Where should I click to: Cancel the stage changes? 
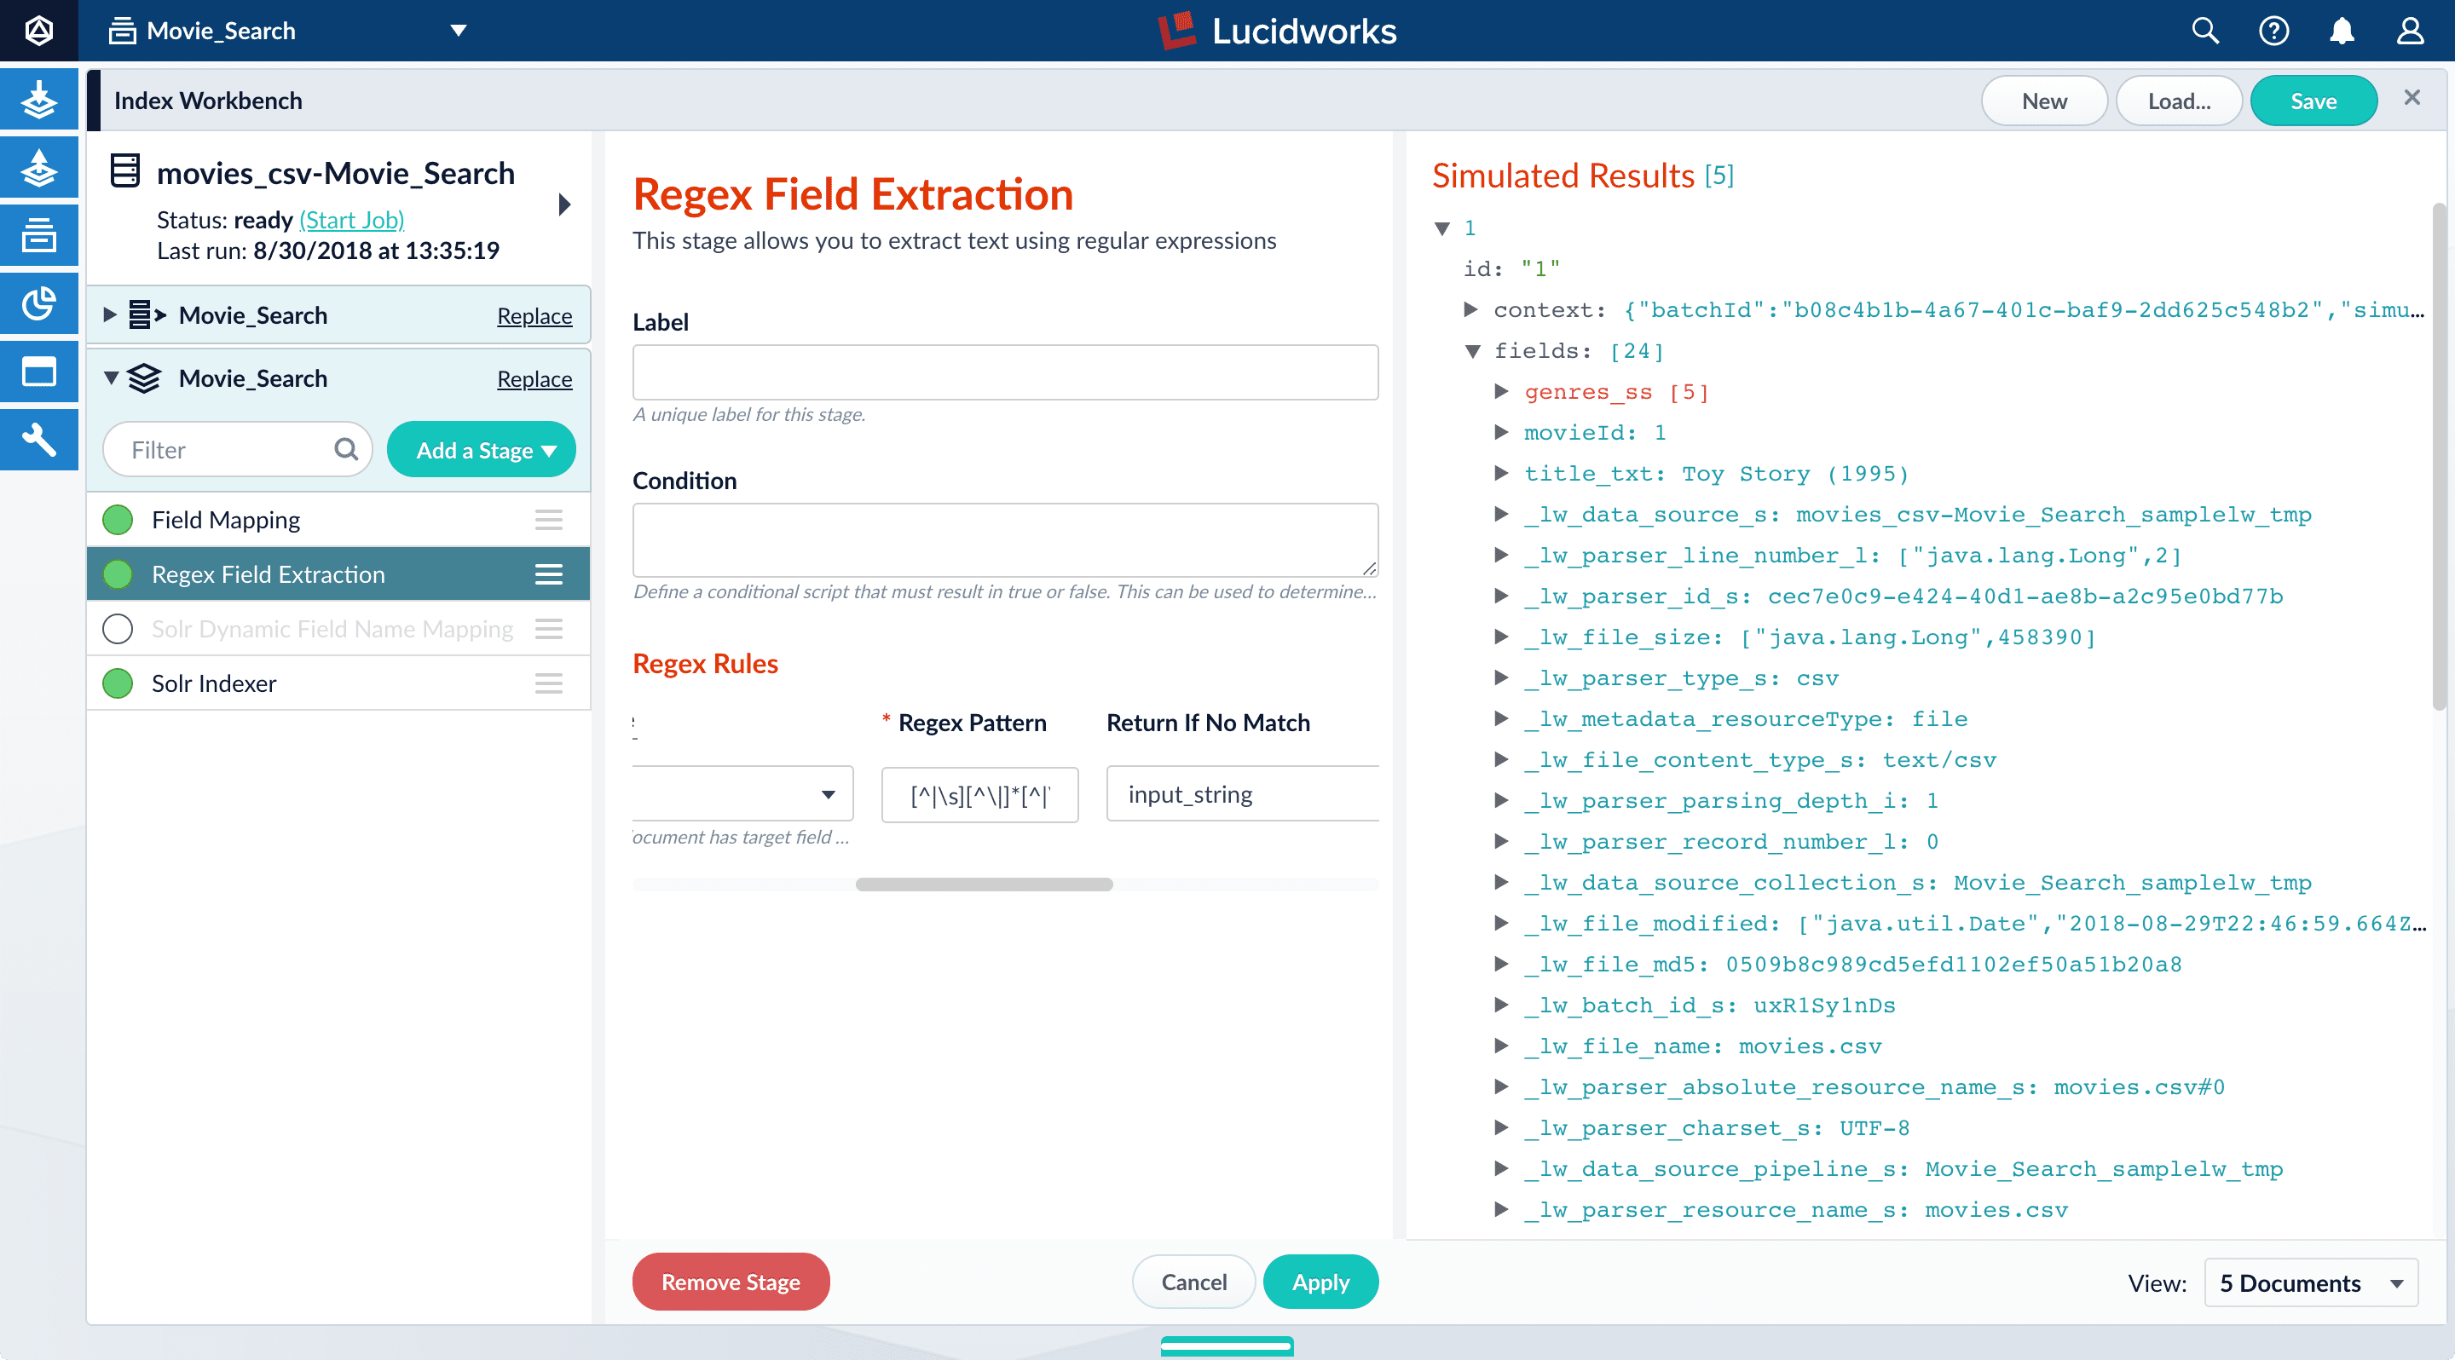coord(1193,1282)
